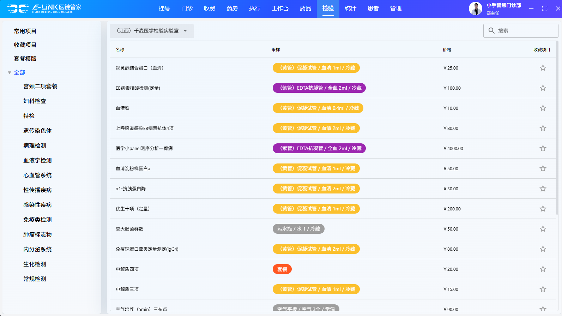The width and height of the screenshot is (562, 316).
Task: Click star icon for 电解质四项 row
Action: point(543,269)
